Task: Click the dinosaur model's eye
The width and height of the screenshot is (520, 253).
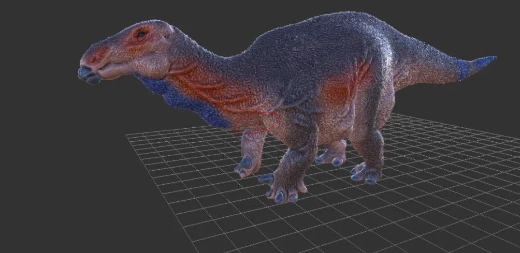Action: tap(141, 34)
